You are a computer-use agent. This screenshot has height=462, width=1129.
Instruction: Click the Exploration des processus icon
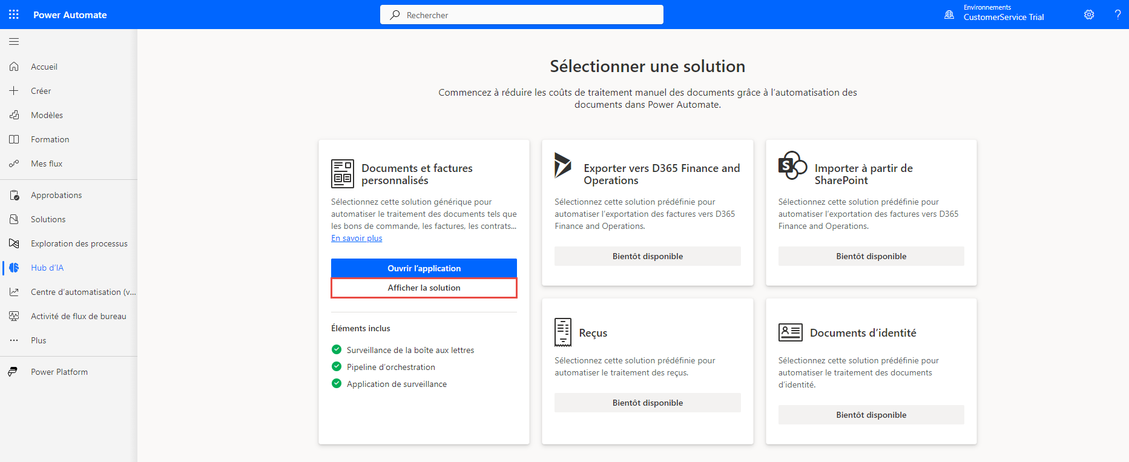(x=14, y=243)
